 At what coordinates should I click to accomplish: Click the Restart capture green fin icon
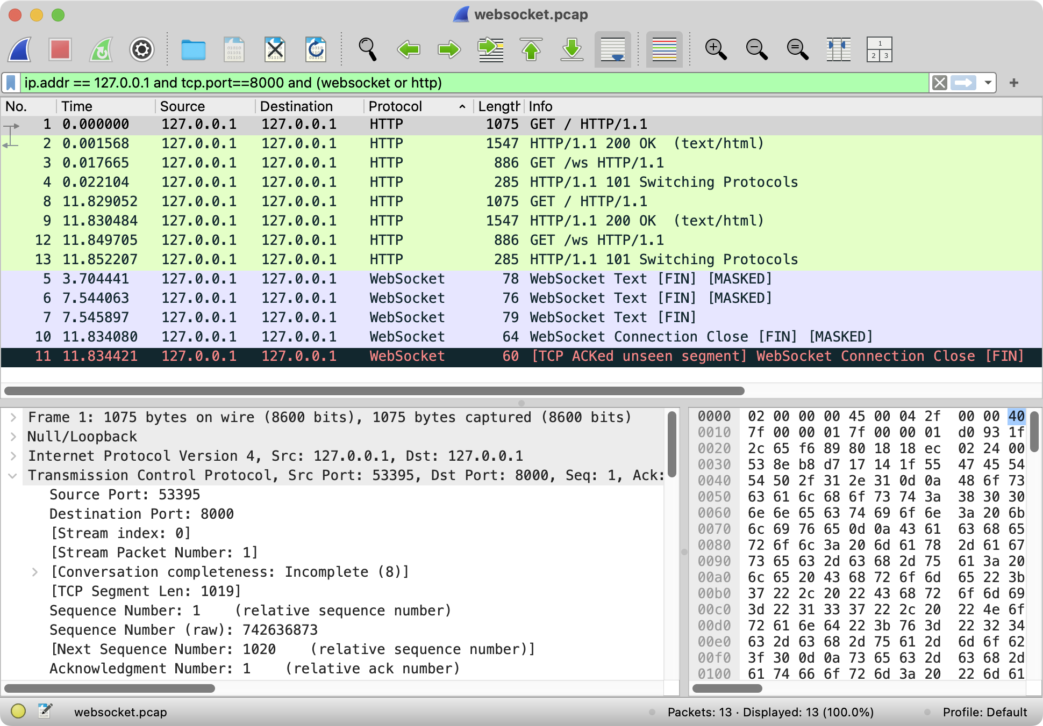pos(101,49)
